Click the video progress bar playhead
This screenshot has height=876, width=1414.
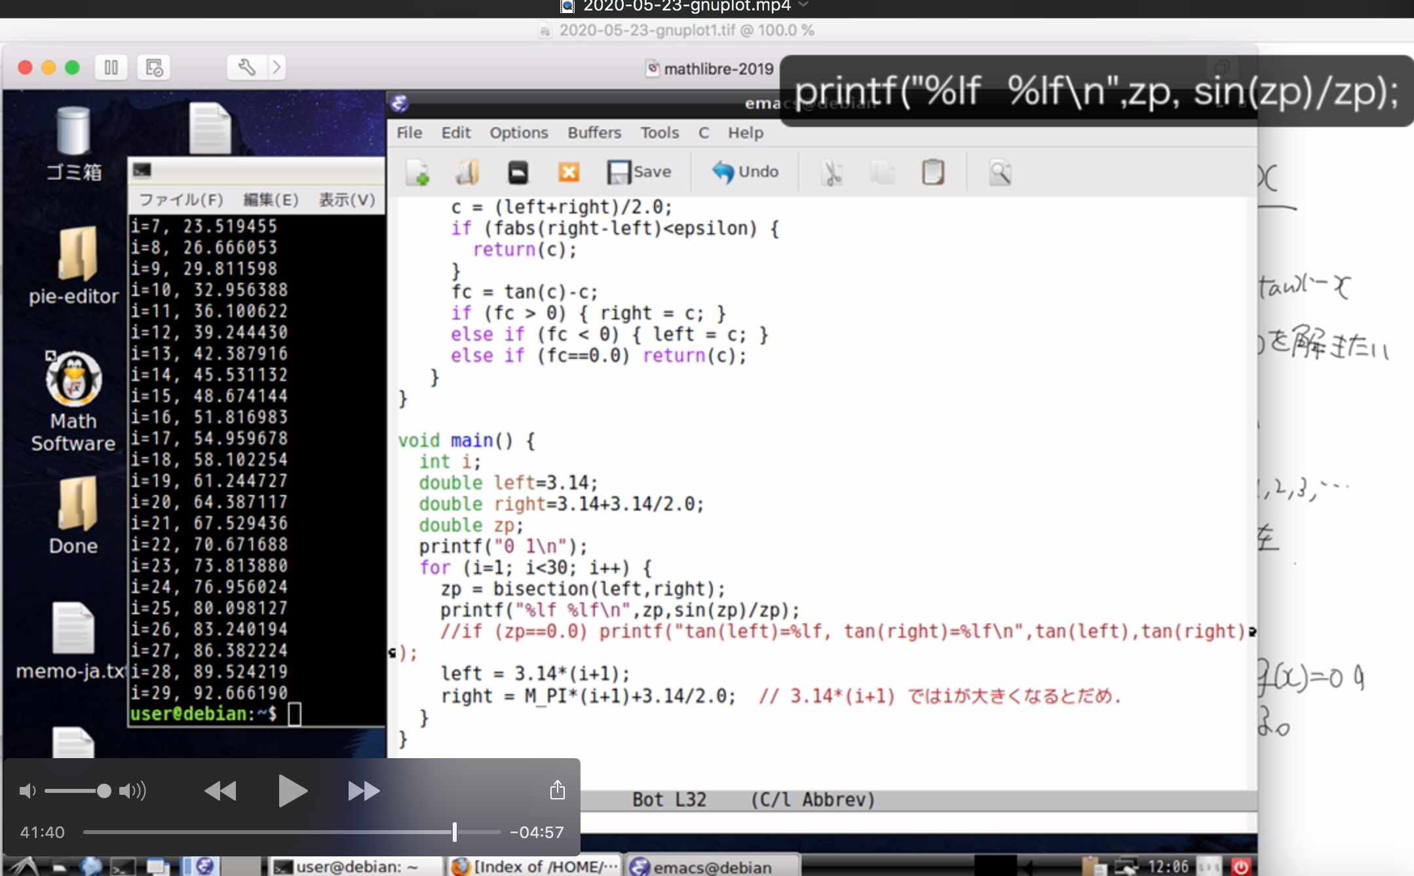pos(454,832)
